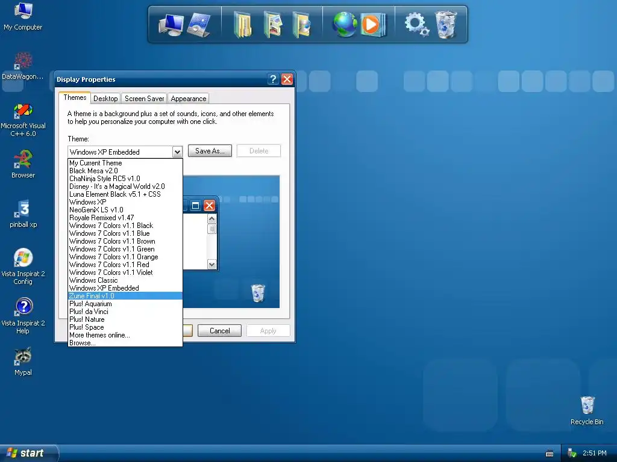The image size is (617, 462).
Task: Click the taskbar clock showing 2:51 PM
Action: pyautogui.click(x=594, y=453)
